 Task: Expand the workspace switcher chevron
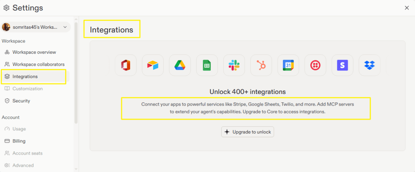pyautogui.click(x=65, y=27)
